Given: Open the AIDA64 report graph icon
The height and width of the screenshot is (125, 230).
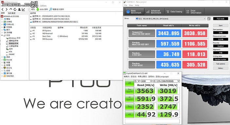Looking at the screenshot, I should pyautogui.click(x=23, y=9).
